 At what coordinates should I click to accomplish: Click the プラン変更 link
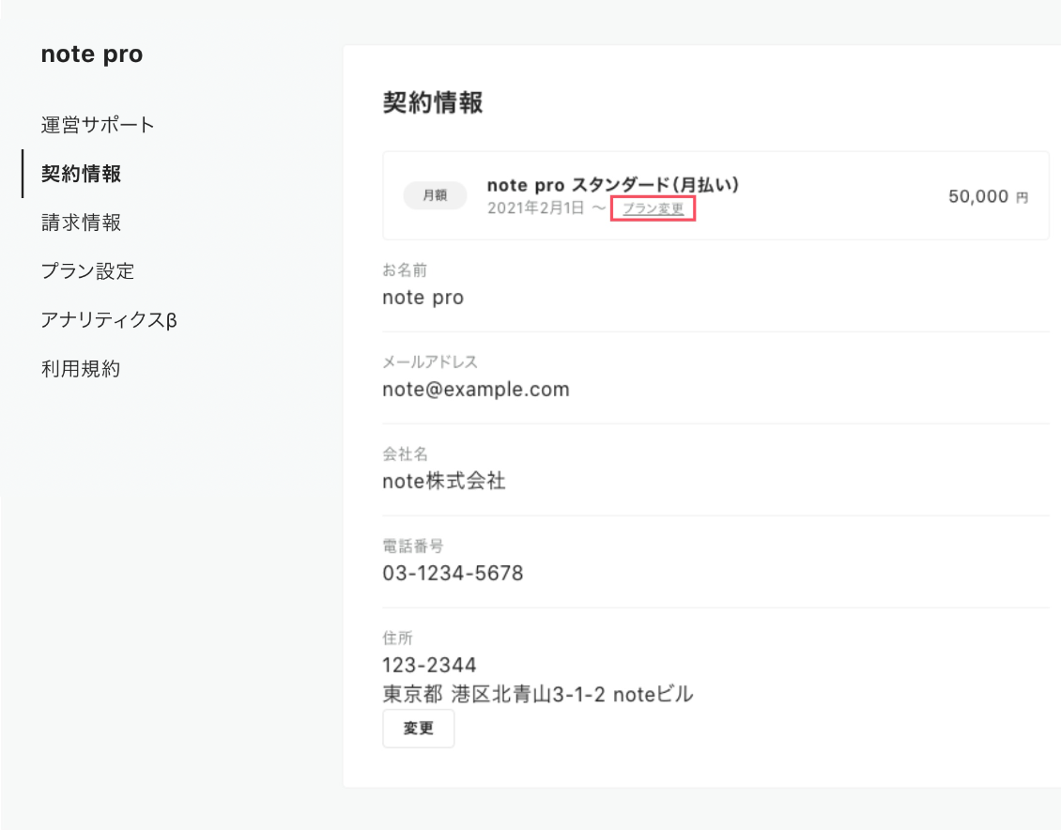(653, 208)
